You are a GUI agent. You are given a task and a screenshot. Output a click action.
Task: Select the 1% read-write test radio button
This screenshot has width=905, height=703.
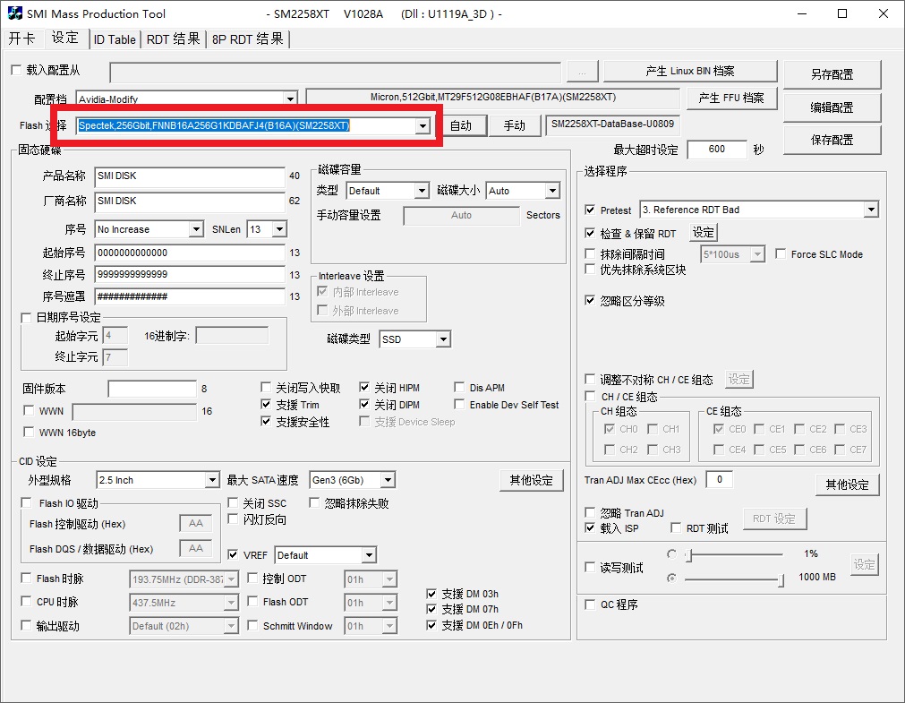(671, 554)
